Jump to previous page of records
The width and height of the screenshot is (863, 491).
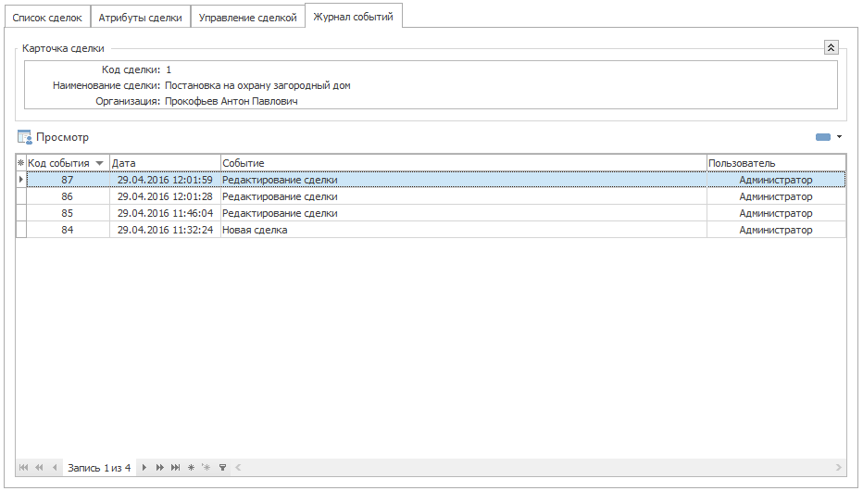(x=39, y=467)
